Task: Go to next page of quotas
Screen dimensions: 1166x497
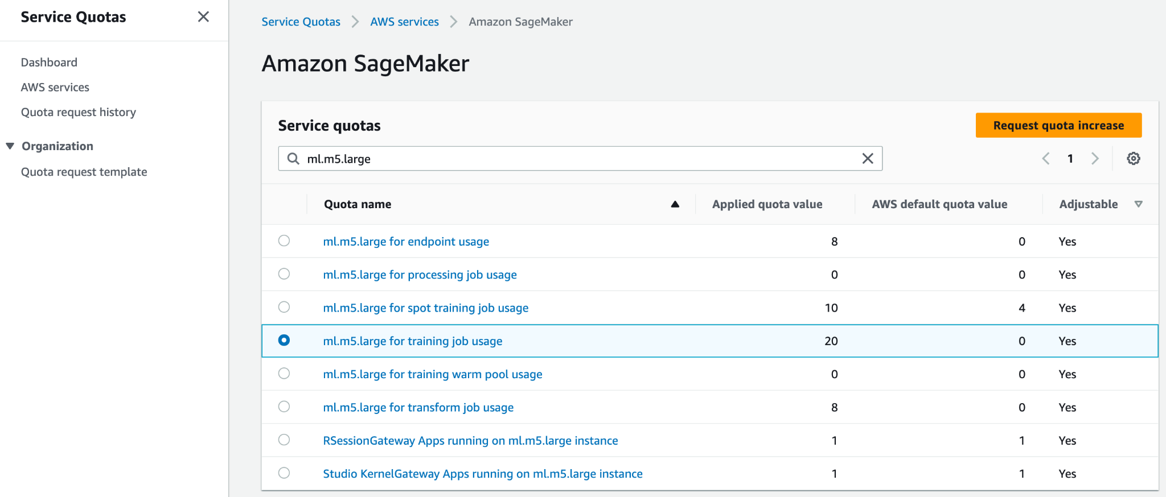Action: pos(1095,159)
